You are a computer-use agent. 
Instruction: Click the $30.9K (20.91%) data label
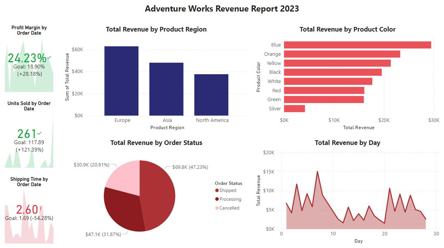click(x=91, y=165)
